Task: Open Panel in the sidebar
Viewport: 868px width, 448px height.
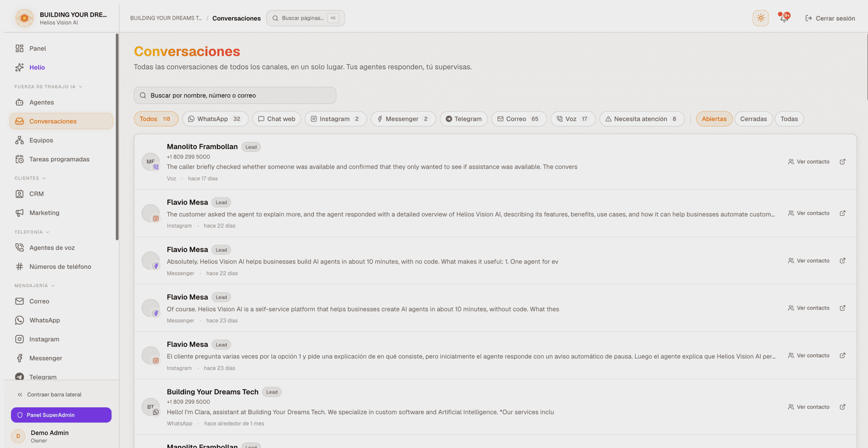Action: [x=61, y=48]
